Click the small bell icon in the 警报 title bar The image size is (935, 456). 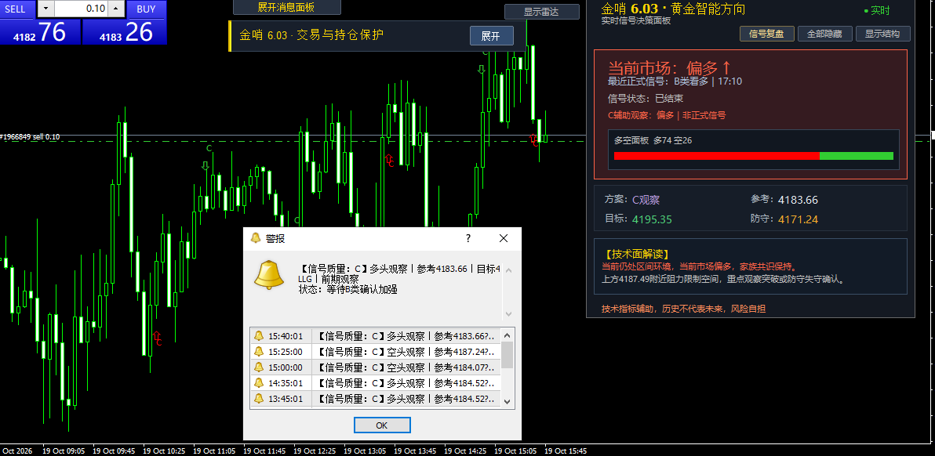[x=256, y=238]
